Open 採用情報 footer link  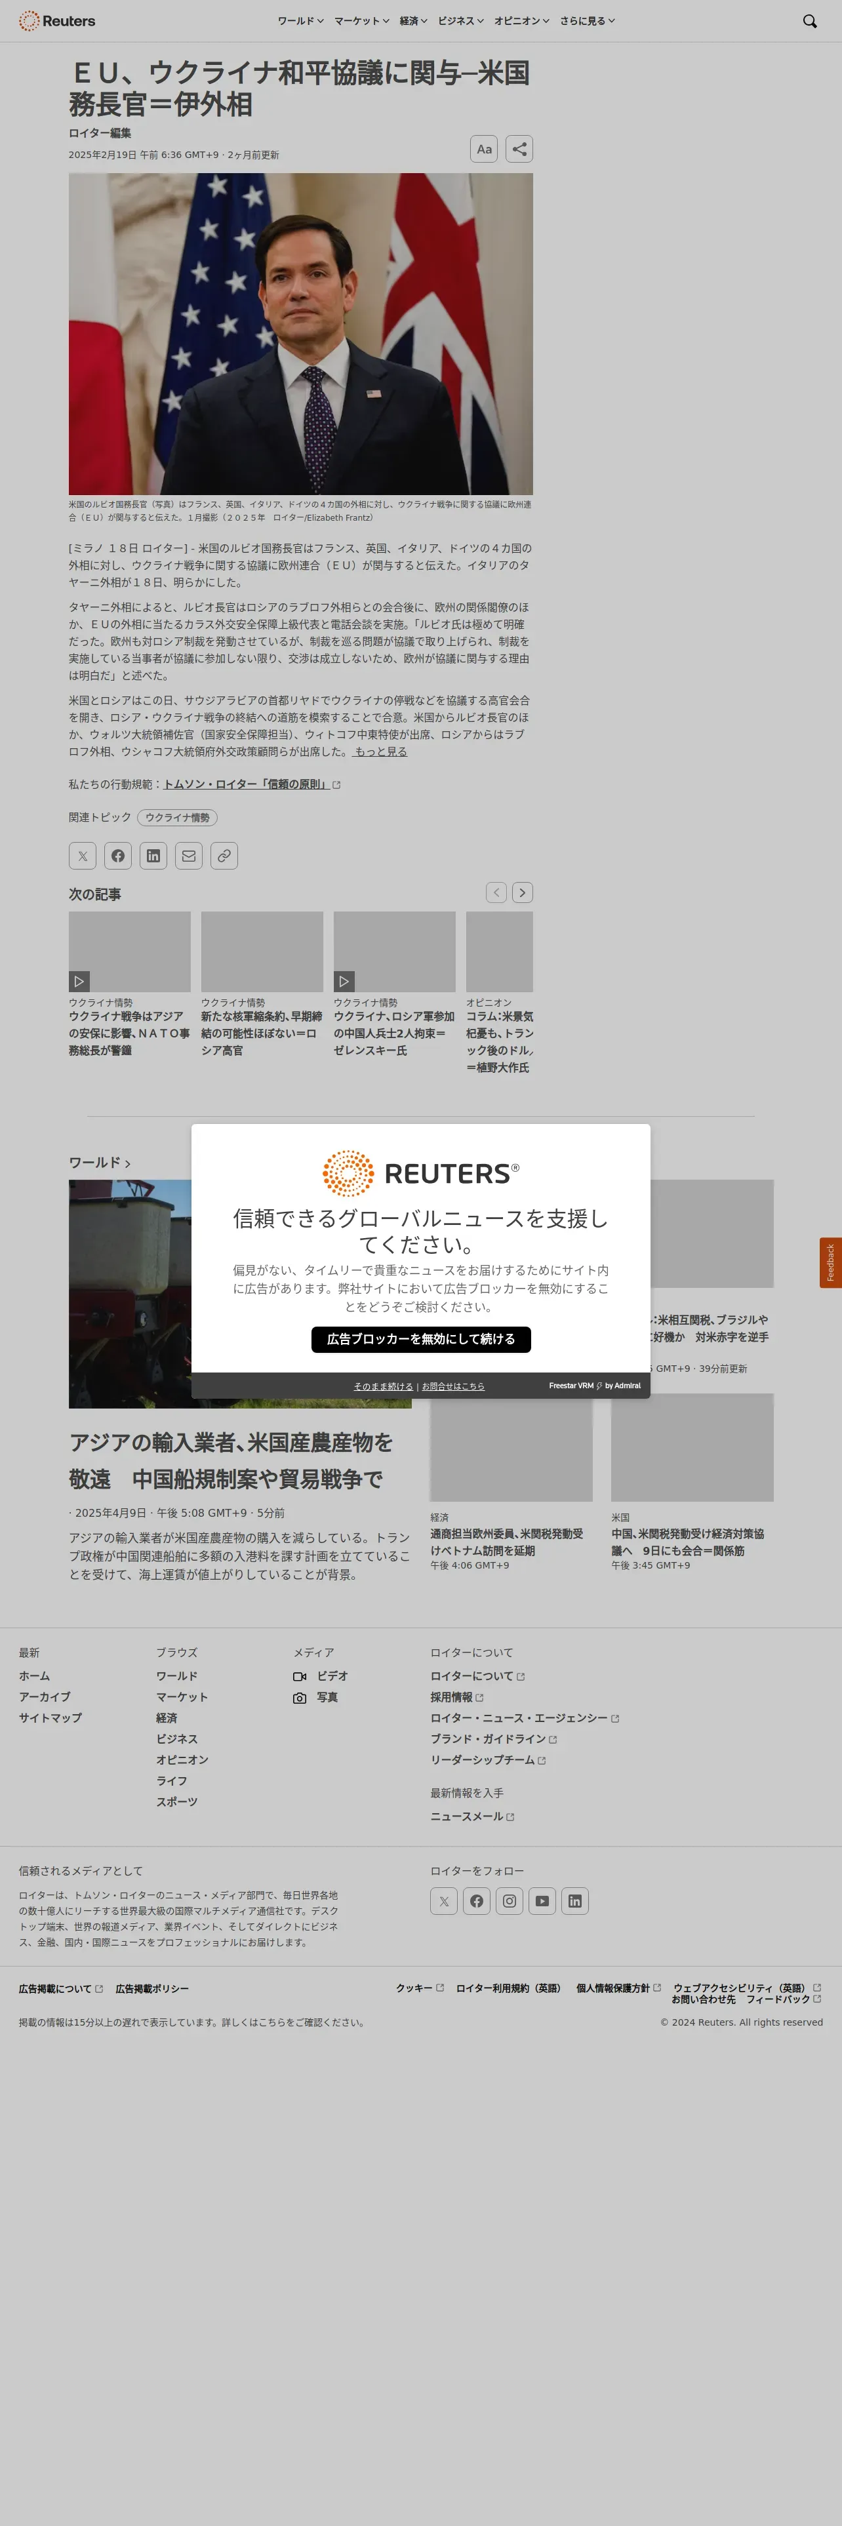[x=457, y=1697]
